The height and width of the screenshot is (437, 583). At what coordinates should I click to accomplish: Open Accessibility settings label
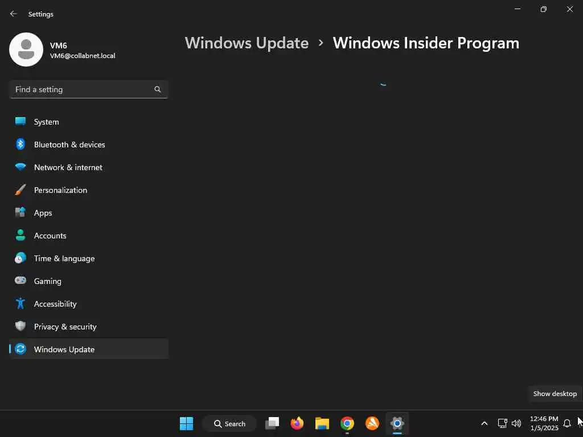55,304
